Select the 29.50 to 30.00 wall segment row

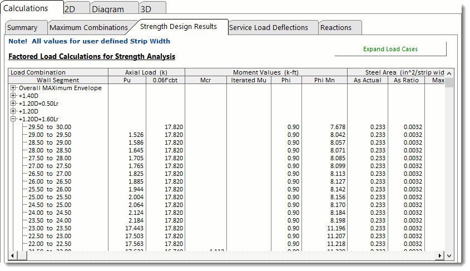pos(50,127)
